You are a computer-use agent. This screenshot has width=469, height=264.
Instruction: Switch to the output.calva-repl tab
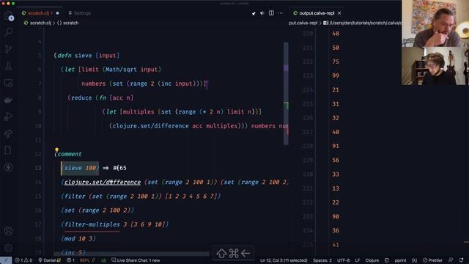[317, 13]
